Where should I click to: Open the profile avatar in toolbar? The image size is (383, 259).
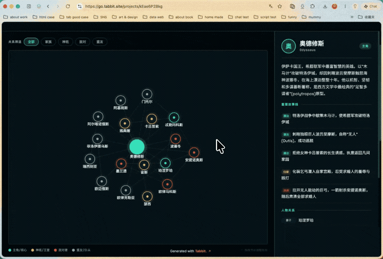[335, 6]
